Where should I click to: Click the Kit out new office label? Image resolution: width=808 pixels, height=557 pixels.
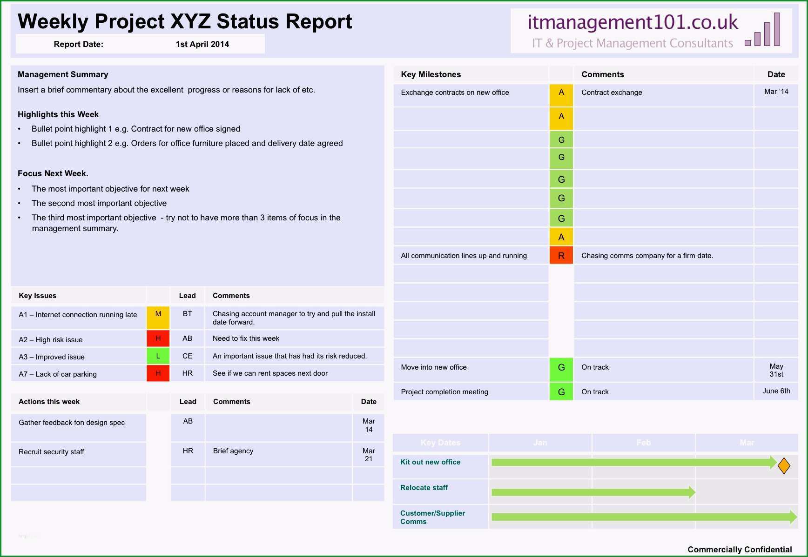[430, 462]
